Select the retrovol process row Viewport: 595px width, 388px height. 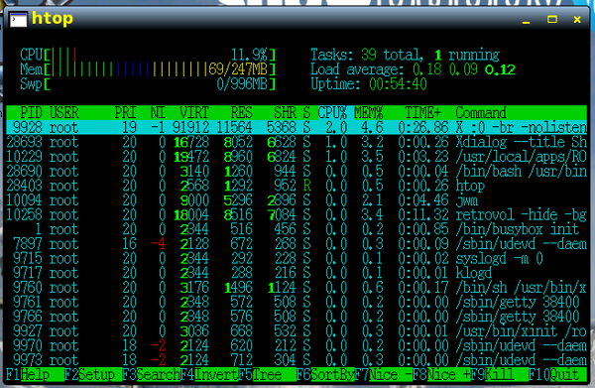[297, 215]
